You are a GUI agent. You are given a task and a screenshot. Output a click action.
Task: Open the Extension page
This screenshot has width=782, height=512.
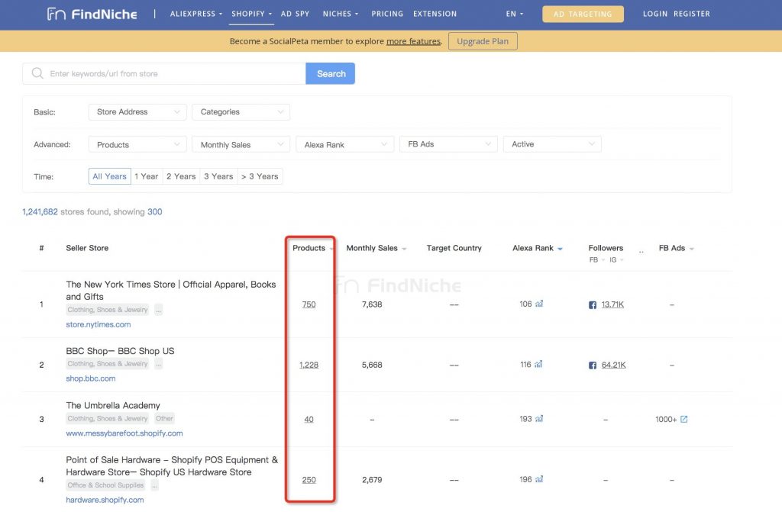click(435, 14)
